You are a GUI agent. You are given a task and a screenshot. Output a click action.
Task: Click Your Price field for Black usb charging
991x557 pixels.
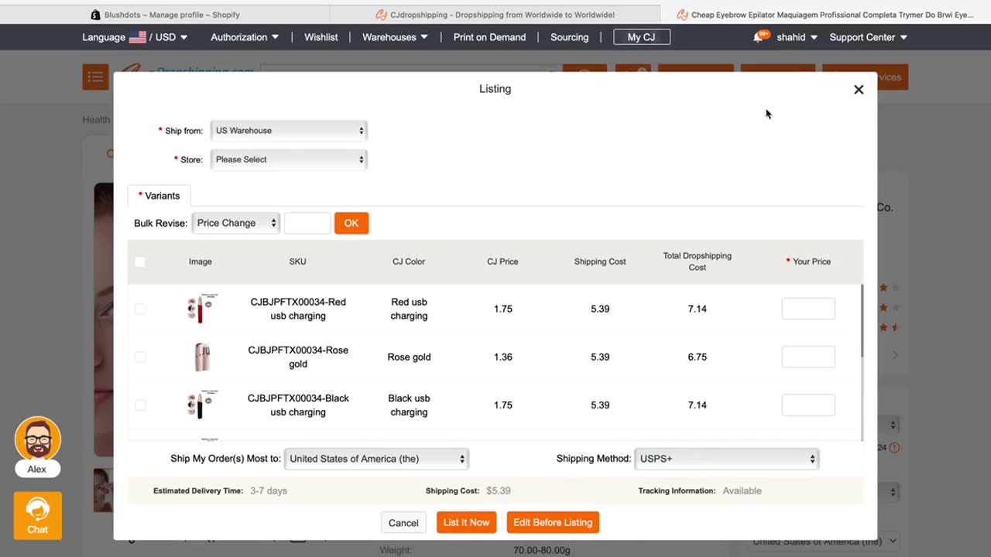coord(808,405)
